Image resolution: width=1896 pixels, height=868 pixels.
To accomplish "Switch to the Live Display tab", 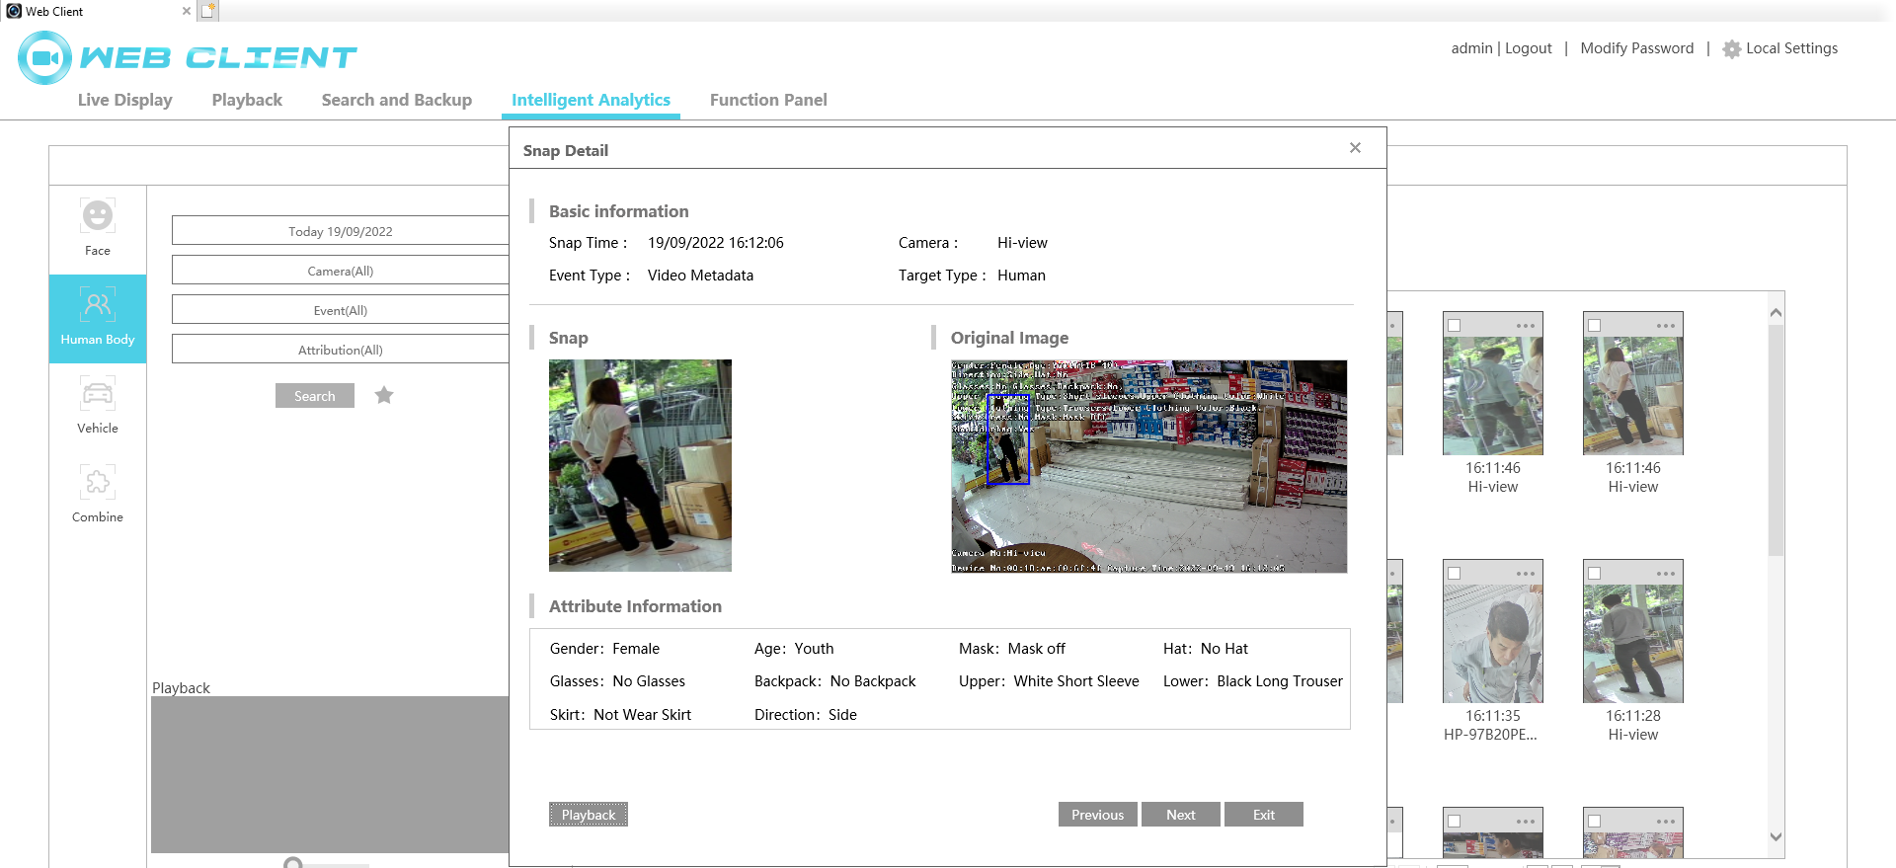I will point(124,100).
